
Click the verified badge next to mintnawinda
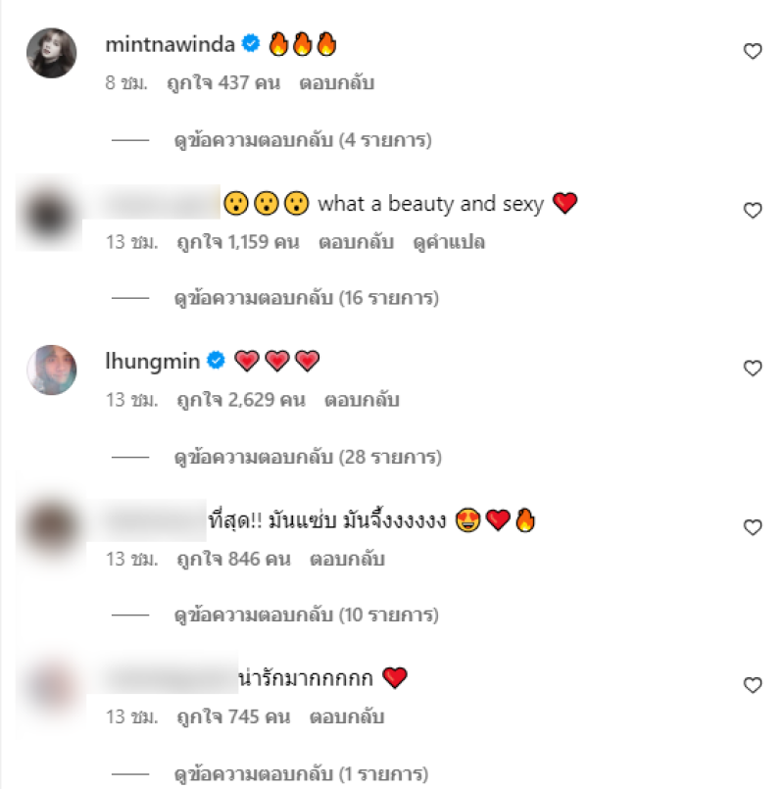251,44
